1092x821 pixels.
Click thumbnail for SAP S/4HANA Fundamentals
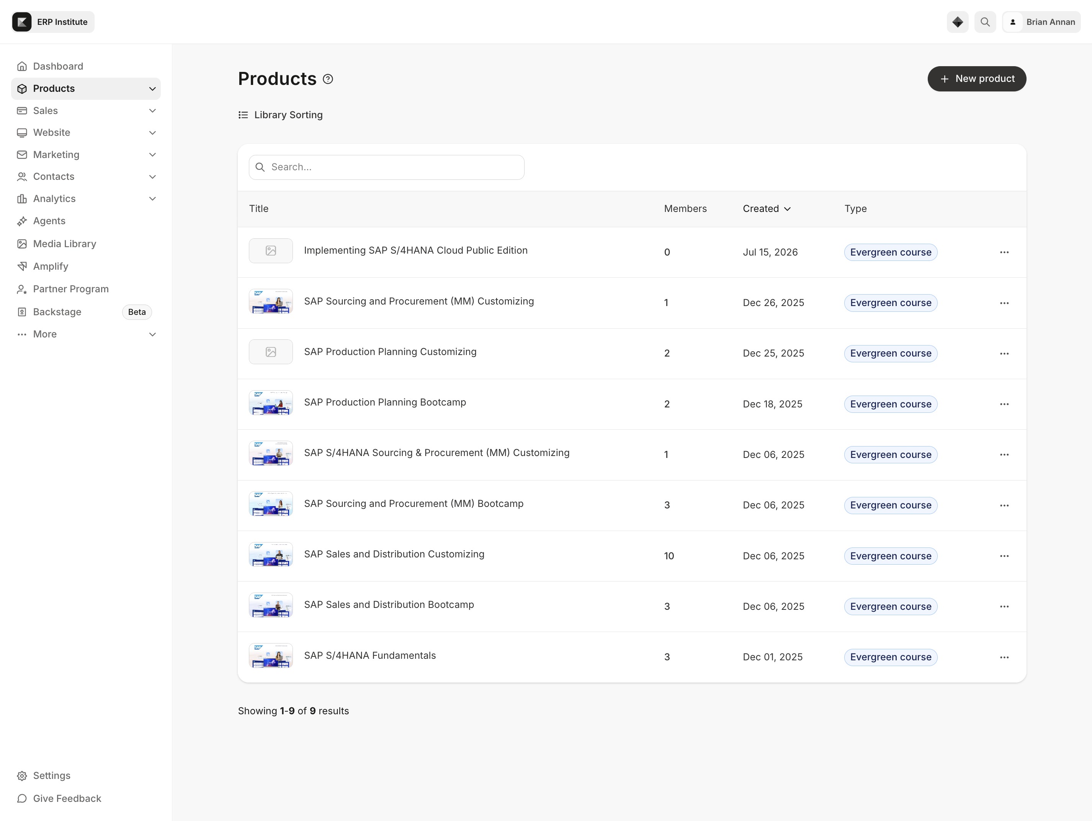tap(271, 656)
